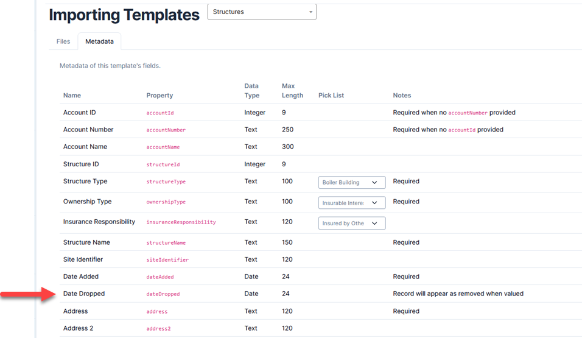Screen dimensions: 582x338
Task: Click the Notes column header
Action: [402, 96]
